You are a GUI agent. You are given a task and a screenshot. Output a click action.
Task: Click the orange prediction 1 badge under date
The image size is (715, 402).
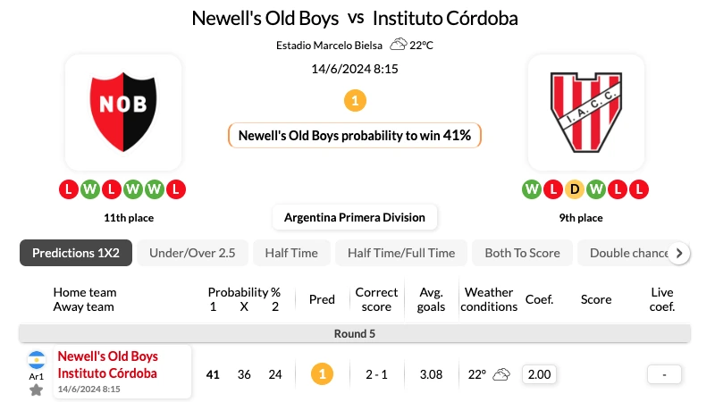click(355, 101)
